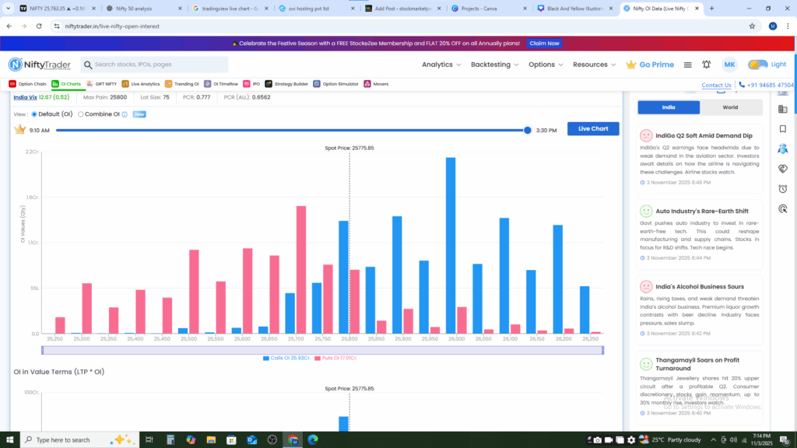Open Strategy Builder from the toolbar
This screenshot has width=797, height=448.
pos(286,84)
